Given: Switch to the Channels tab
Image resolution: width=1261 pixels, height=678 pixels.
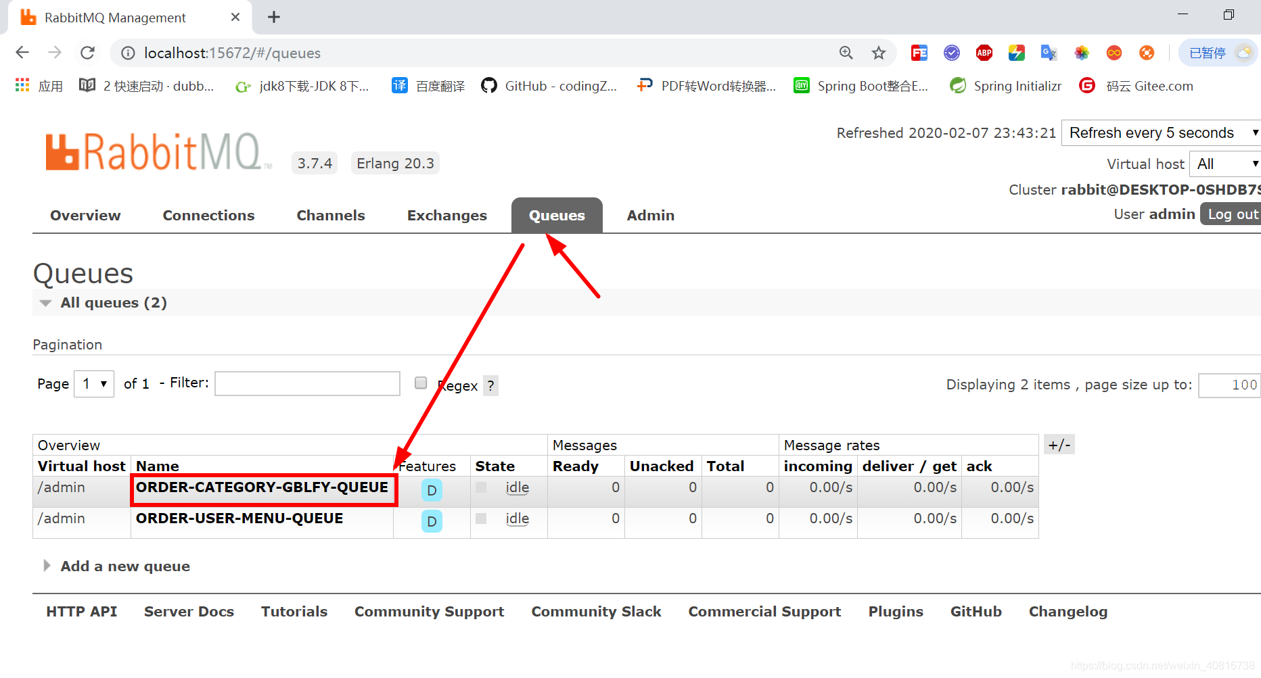Looking at the screenshot, I should point(331,216).
